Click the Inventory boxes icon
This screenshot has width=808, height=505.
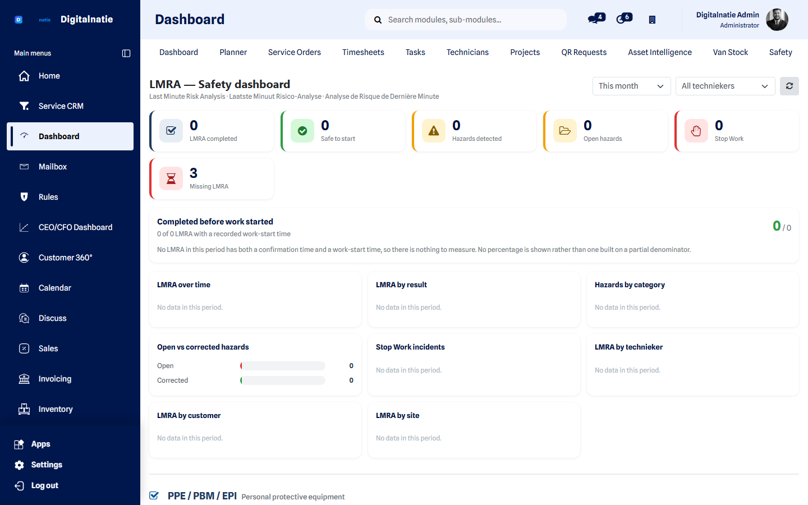24,409
